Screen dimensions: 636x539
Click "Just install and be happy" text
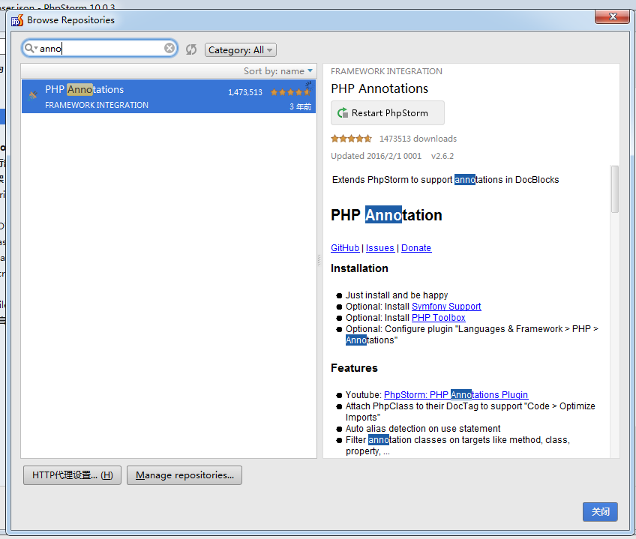click(x=397, y=295)
